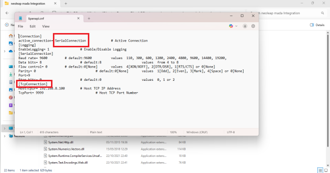Open the File menu in Notepad
330x173 pixels.
[x=20, y=26]
